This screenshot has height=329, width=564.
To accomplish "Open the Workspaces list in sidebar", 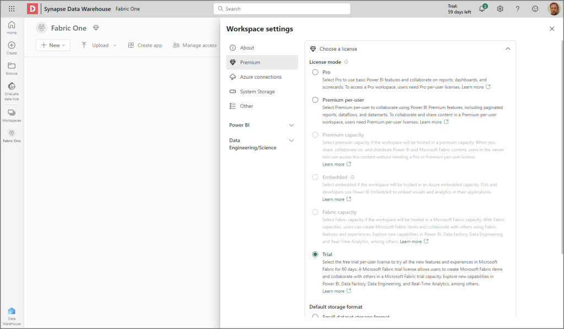I will (12, 116).
